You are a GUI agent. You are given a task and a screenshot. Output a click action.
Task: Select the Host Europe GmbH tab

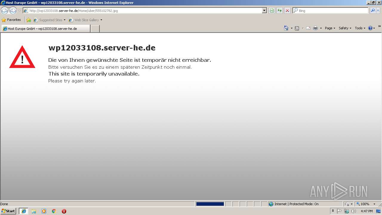coord(45,29)
